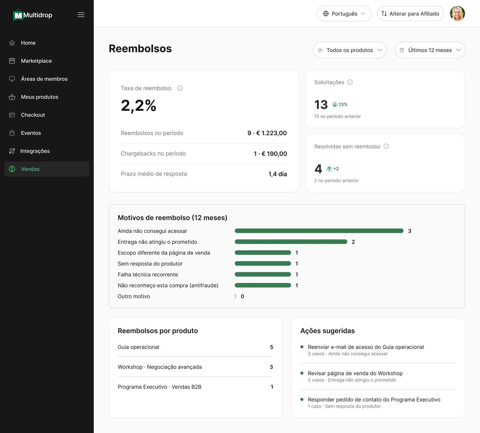Open Marketplace from the sidebar
Screen dimensions: 480x433
click(47, 61)
